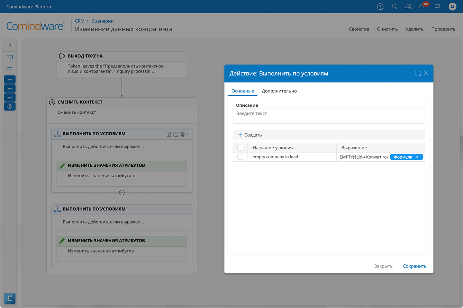Switch to the 'Основные' tab

click(x=243, y=91)
